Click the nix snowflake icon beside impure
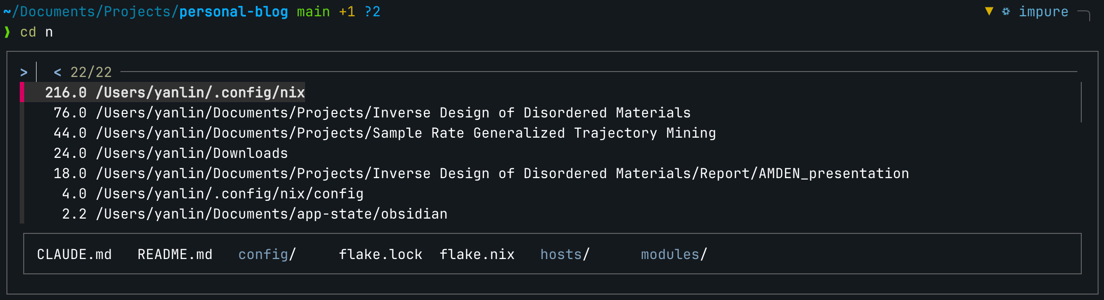This screenshot has width=1104, height=300. 1006,11
